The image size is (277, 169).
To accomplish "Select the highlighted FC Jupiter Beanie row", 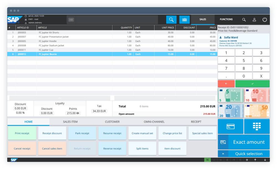I will point(112,54).
